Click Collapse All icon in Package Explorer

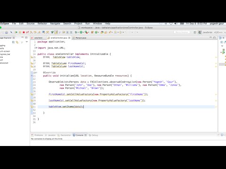coord(13,42)
